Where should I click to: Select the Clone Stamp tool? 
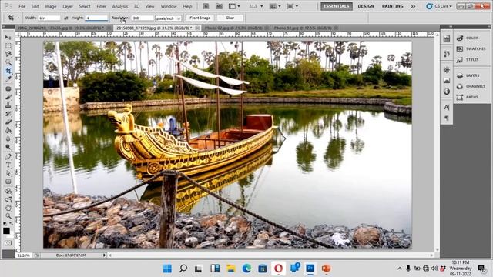click(x=8, y=106)
